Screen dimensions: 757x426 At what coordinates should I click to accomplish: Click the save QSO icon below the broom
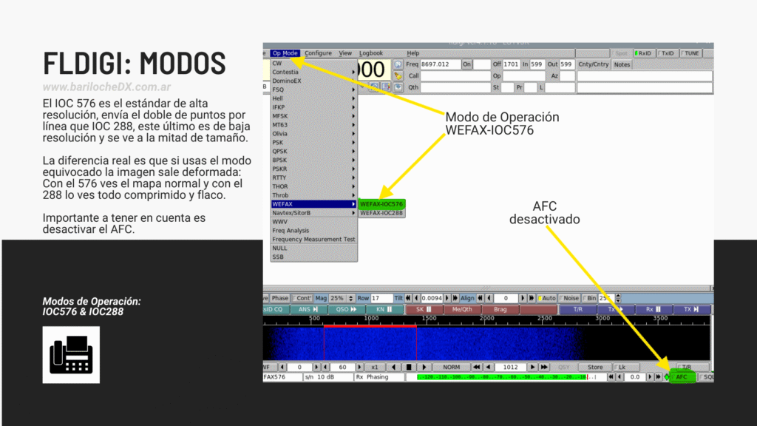coord(398,87)
